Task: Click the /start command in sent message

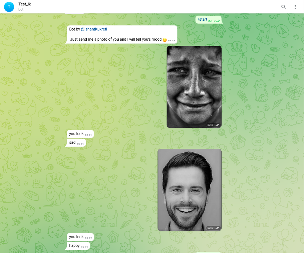Action: pos(202,19)
